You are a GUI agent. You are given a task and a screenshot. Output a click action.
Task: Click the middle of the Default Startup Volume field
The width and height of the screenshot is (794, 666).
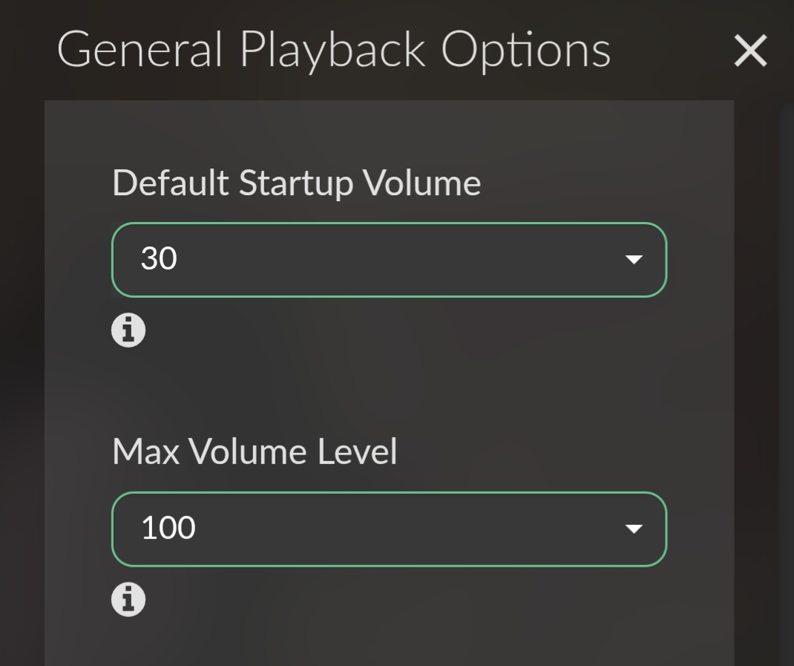pyautogui.click(x=389, y=260)
